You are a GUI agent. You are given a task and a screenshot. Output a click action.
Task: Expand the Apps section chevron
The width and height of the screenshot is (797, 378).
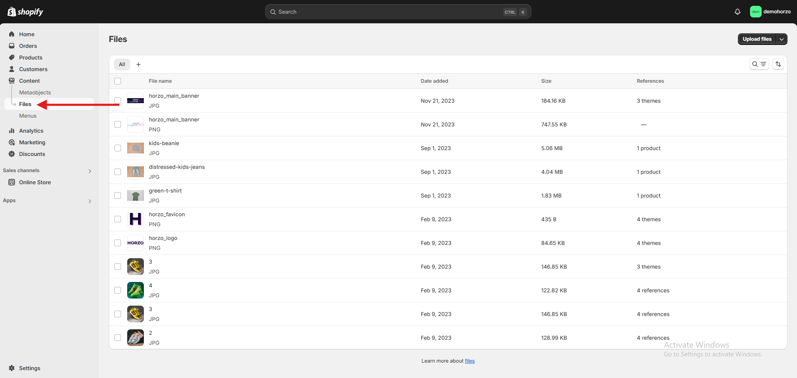[90, 201]
